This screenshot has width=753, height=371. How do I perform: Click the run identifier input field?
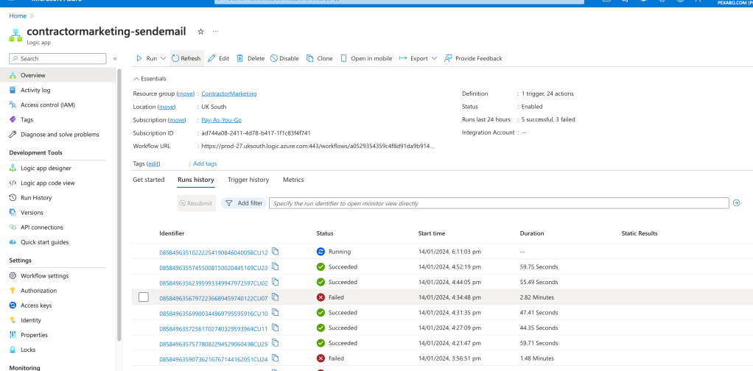pyautogui.click(x=499, y=203)
